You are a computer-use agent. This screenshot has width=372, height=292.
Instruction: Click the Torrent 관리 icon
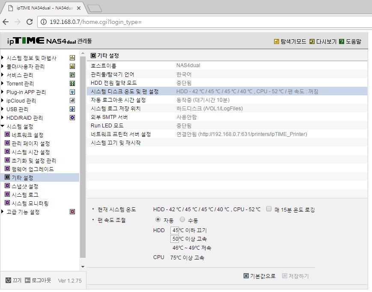pos(72,83)
